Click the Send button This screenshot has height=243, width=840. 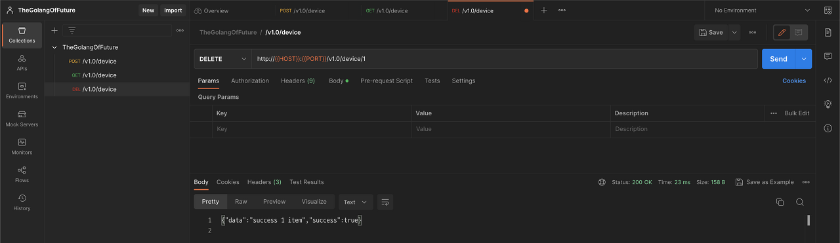click(x=778, y=59)
